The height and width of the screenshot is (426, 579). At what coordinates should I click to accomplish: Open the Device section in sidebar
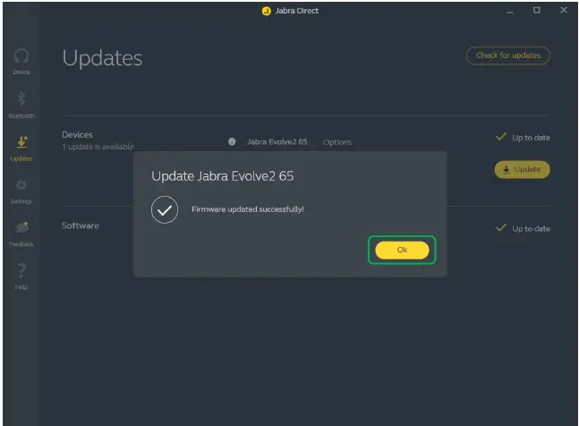[21, 62]
